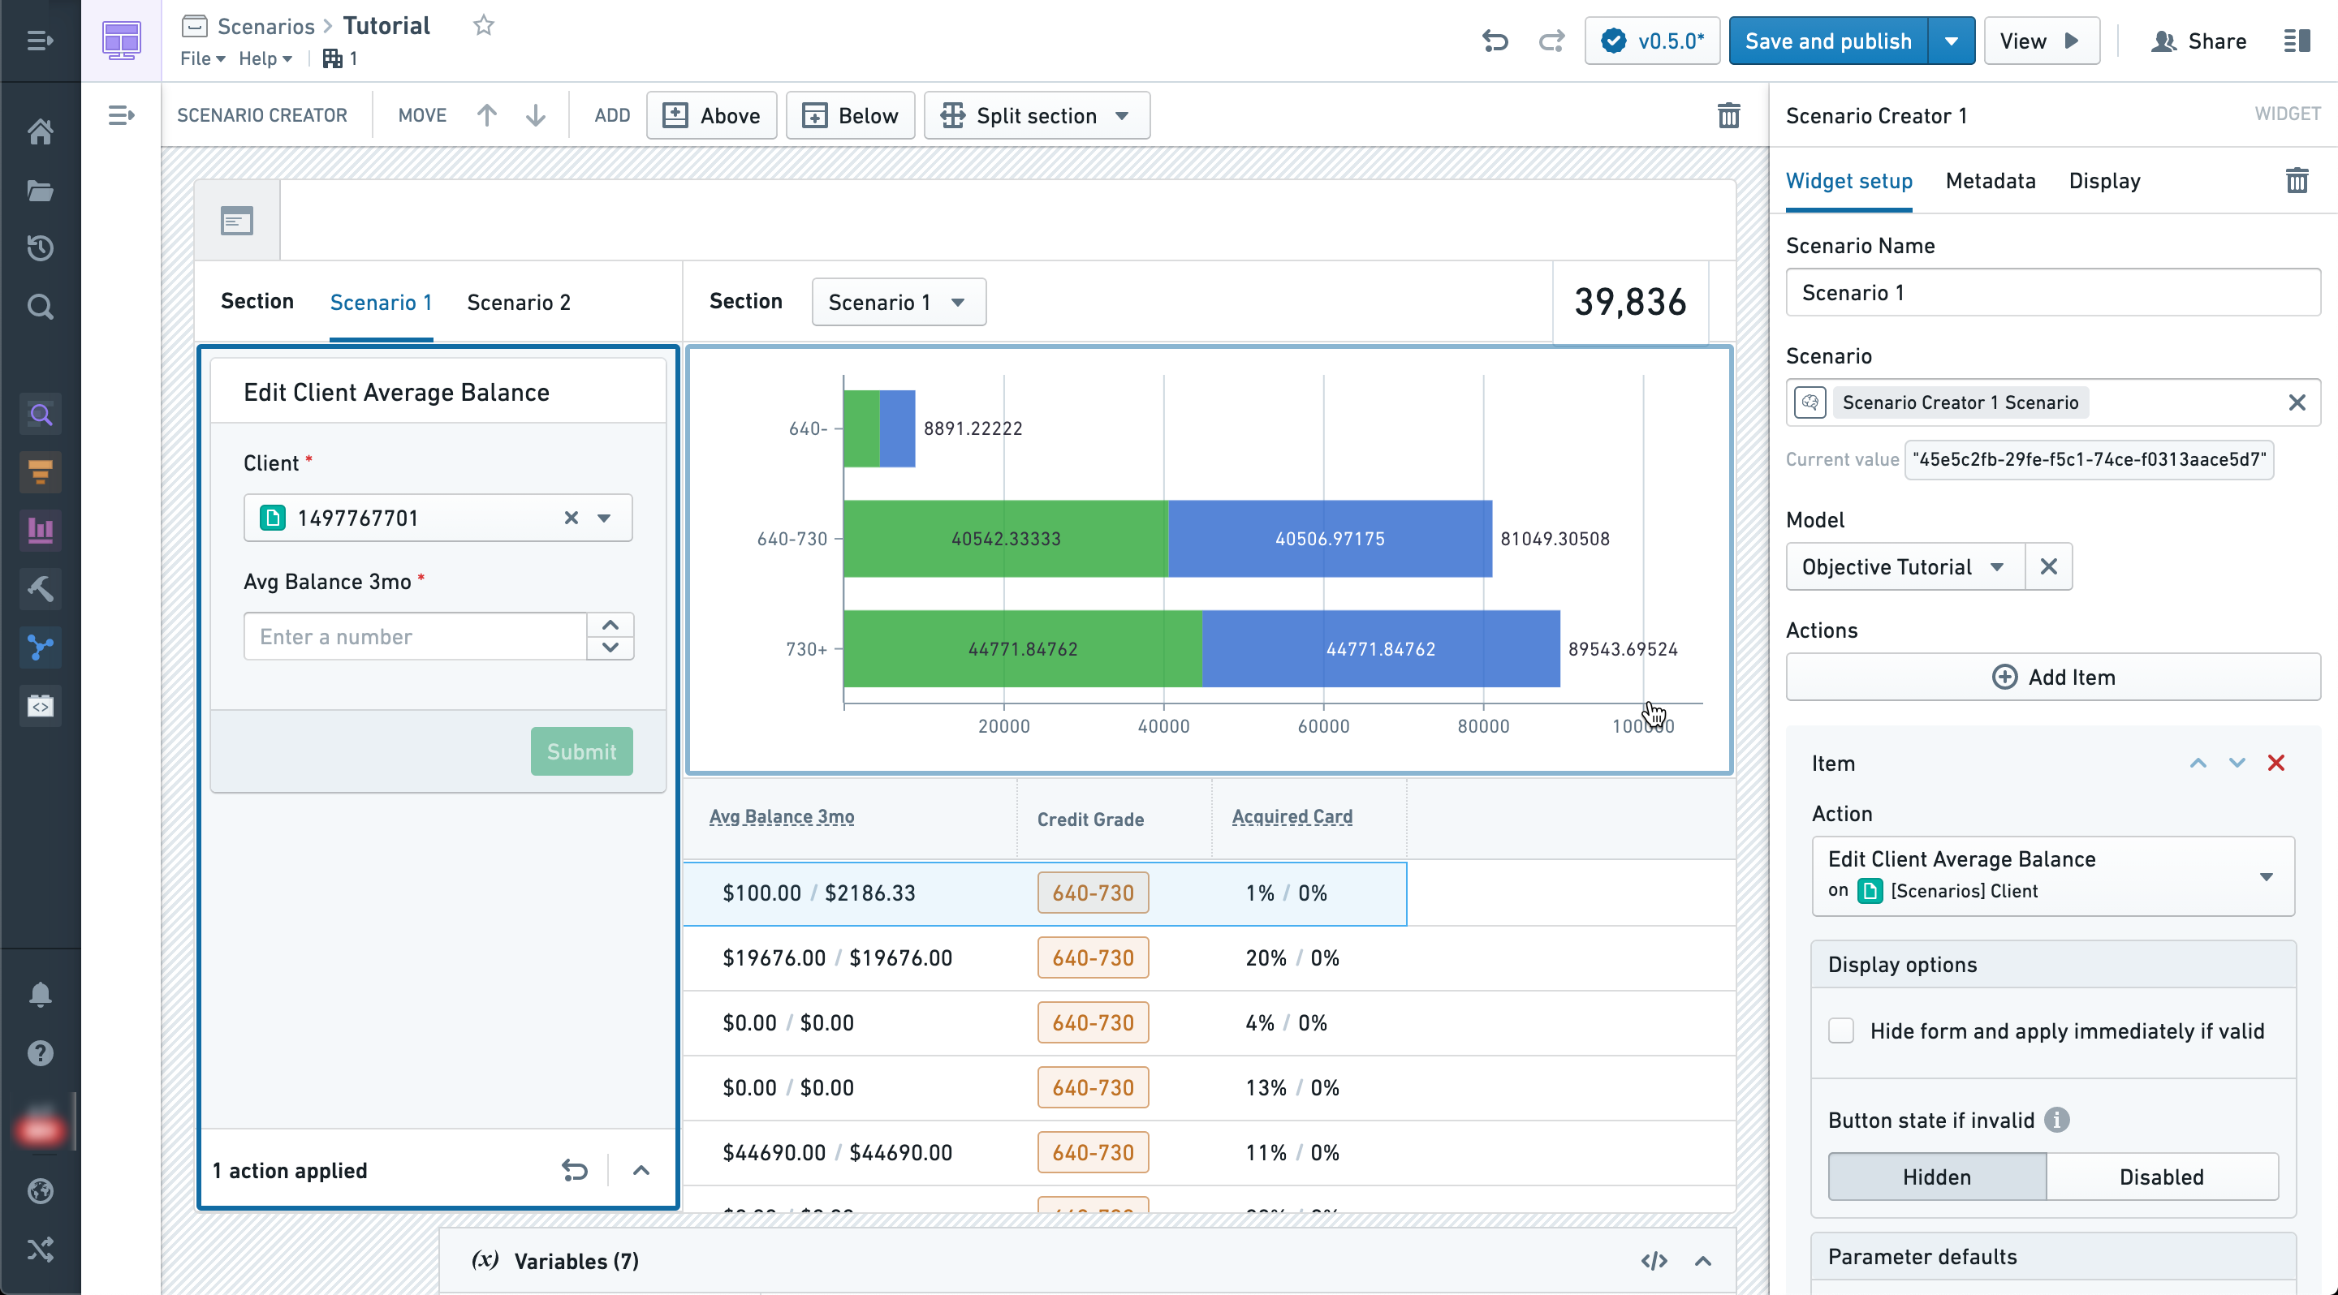Click the Submit button in form

click(580, 751)
